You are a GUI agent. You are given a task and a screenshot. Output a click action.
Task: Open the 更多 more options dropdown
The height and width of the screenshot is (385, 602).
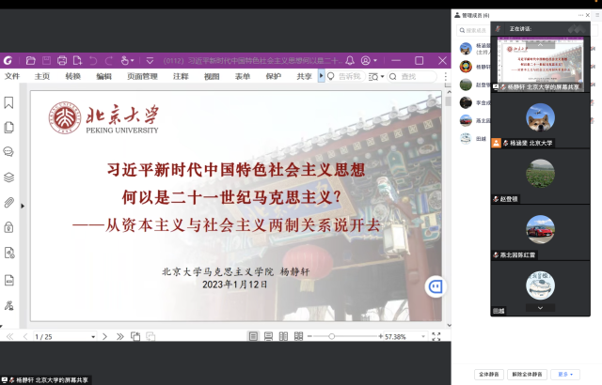tap(565, 375)
